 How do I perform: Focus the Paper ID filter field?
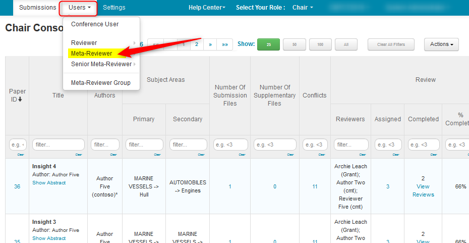point(18,144)
